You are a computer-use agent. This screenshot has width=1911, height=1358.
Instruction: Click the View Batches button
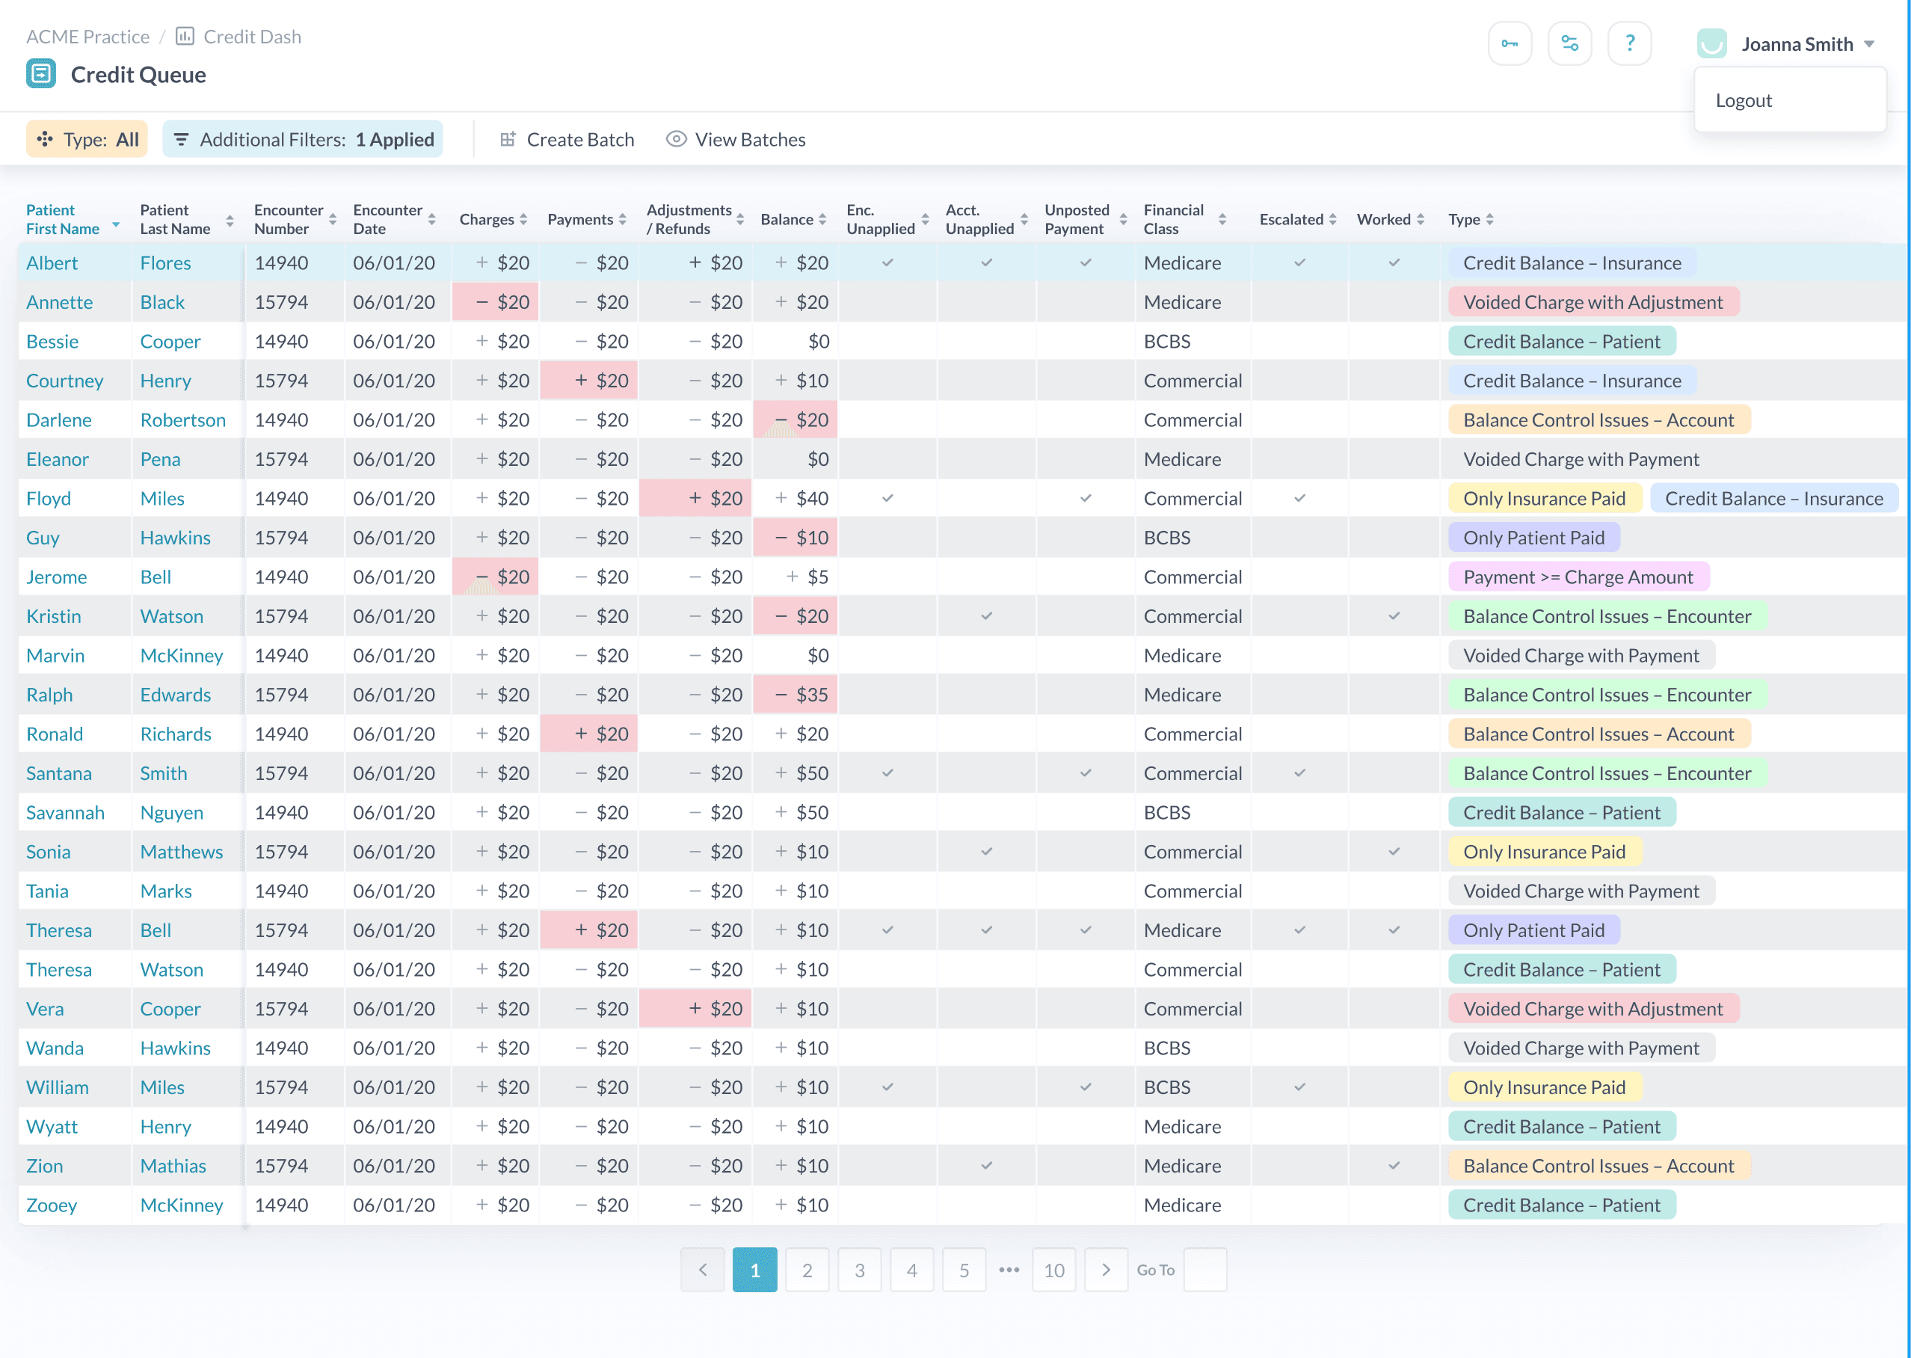(736, 139)
